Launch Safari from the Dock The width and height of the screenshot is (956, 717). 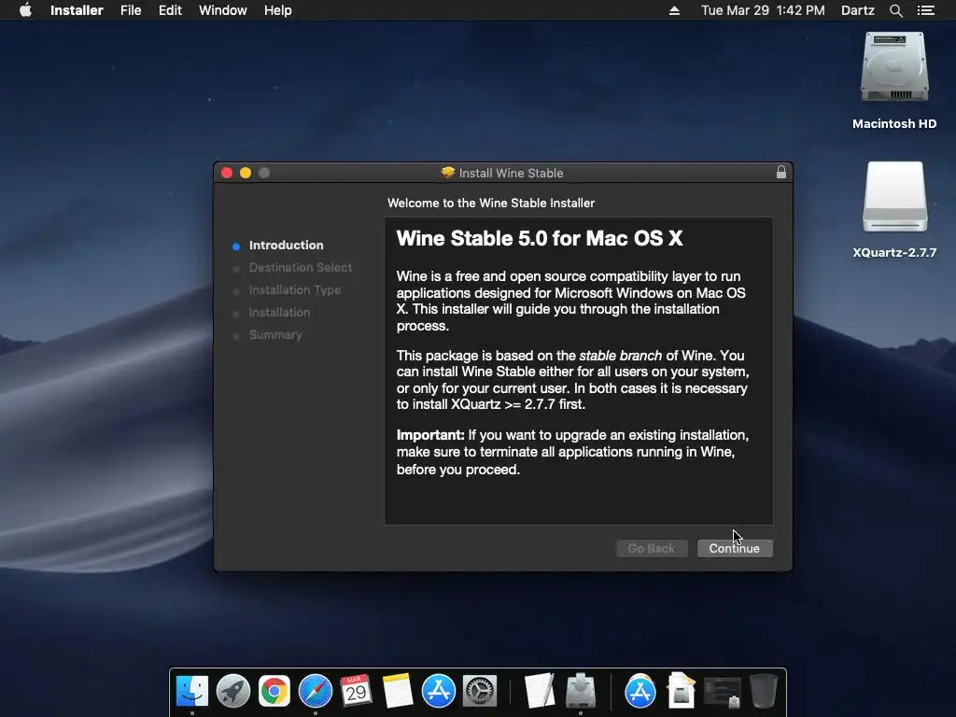(316, 692)
